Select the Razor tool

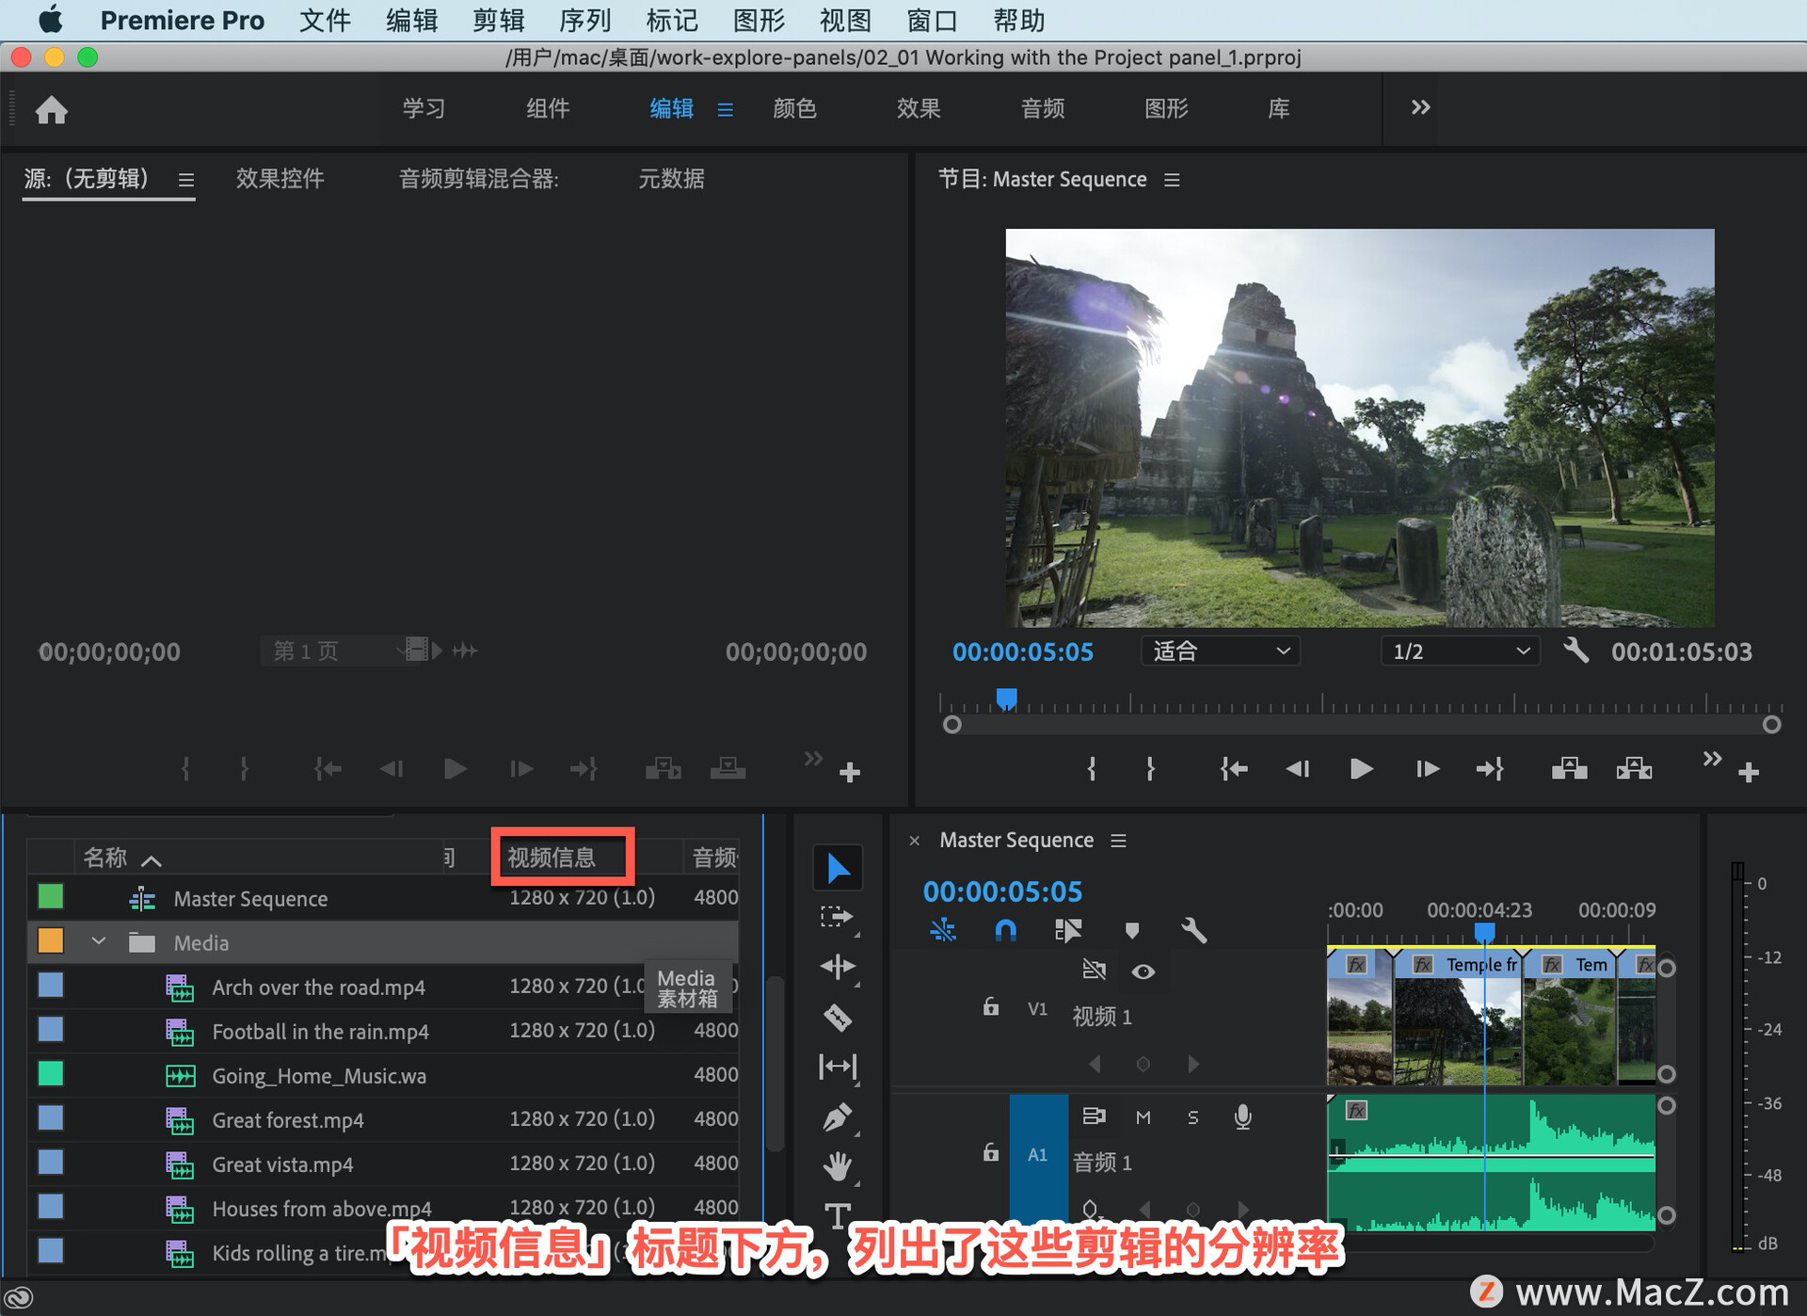[837, 1018]
